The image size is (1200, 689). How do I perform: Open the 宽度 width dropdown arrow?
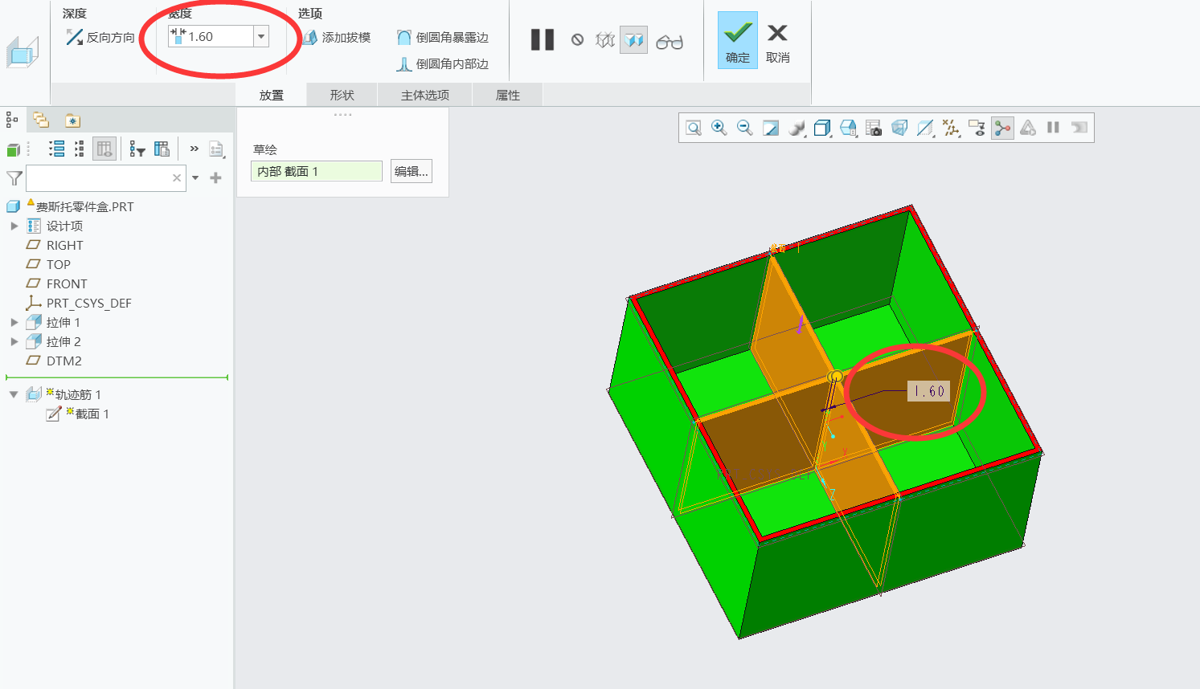pos(261,36)
